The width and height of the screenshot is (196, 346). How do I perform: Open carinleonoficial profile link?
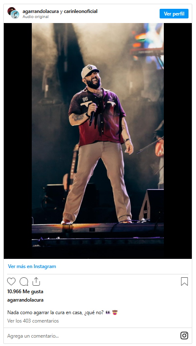pos(81,11)
